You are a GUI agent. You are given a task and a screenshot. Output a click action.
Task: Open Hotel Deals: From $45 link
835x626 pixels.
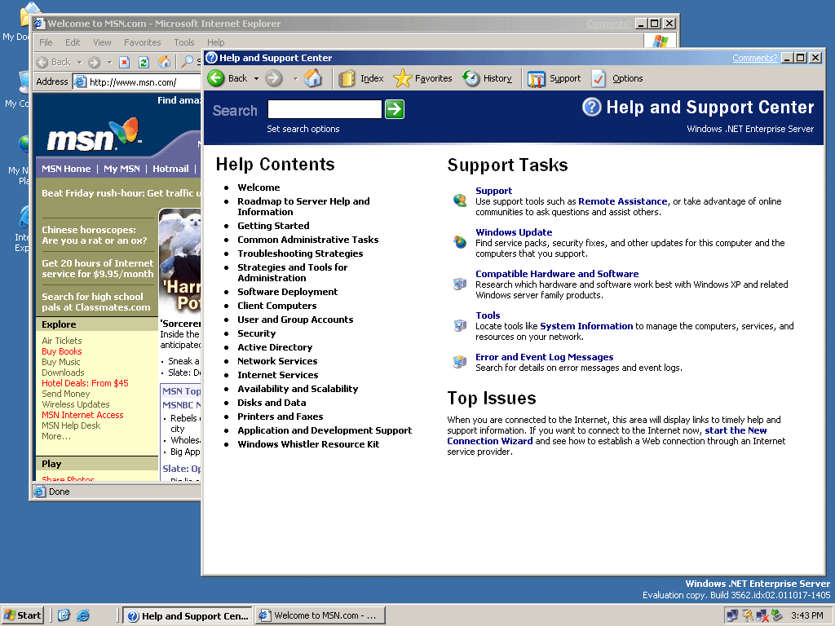[85, 383]
